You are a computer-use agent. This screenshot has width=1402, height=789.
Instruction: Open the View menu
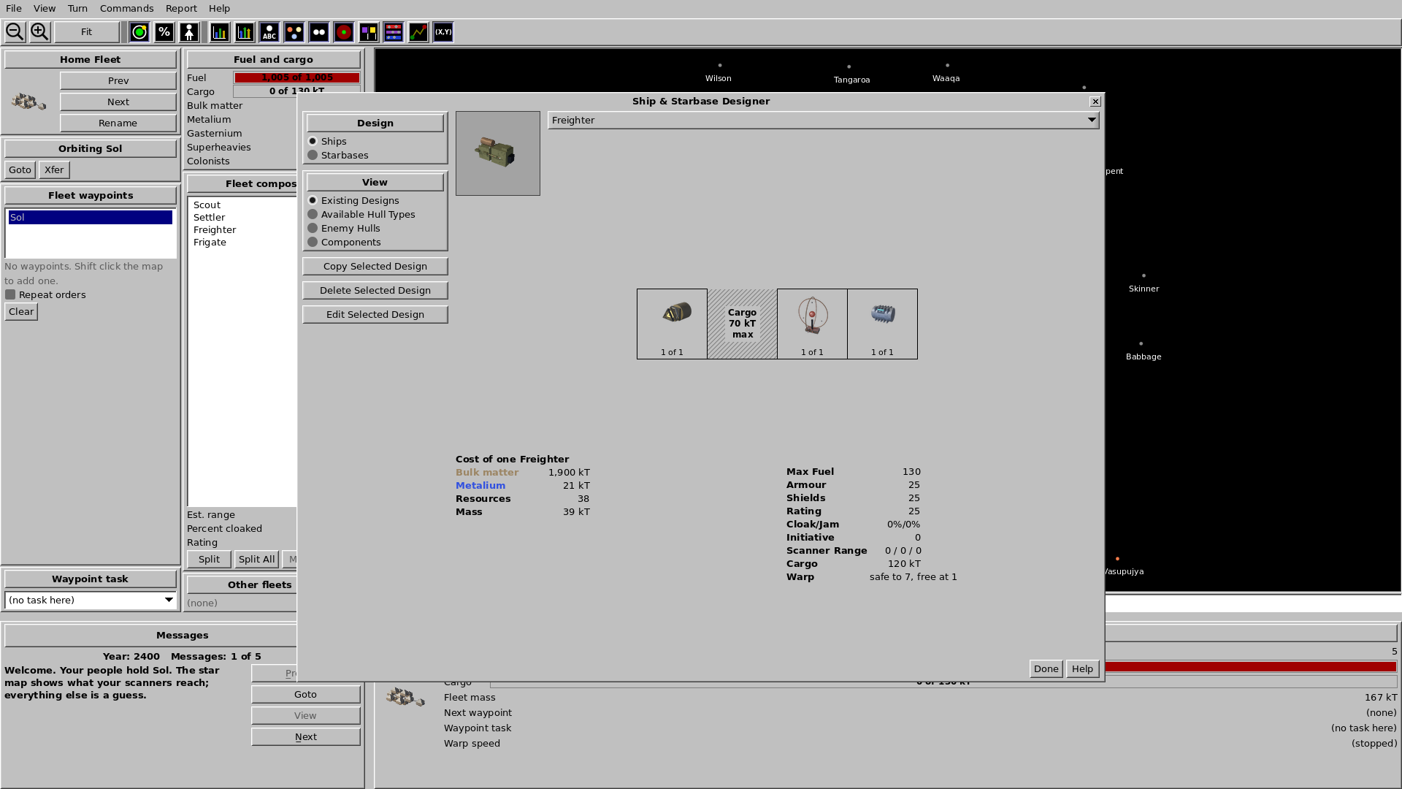coord(45,8)
